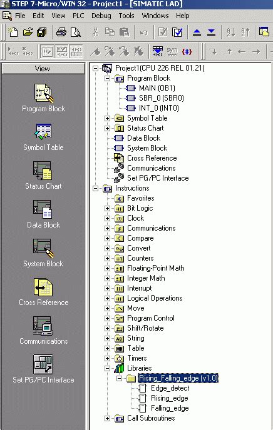Click the Line Down arrow icon

click(x=213, y=51)
